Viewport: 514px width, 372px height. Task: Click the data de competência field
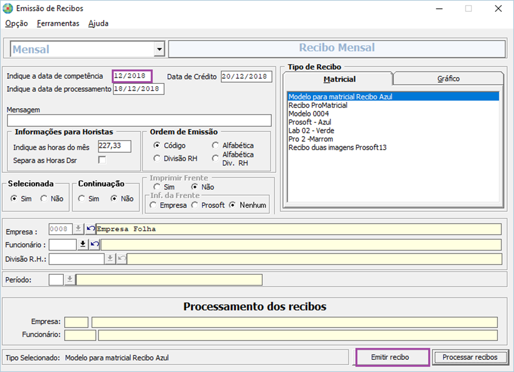pyautogui.click(x=132, y=76)
